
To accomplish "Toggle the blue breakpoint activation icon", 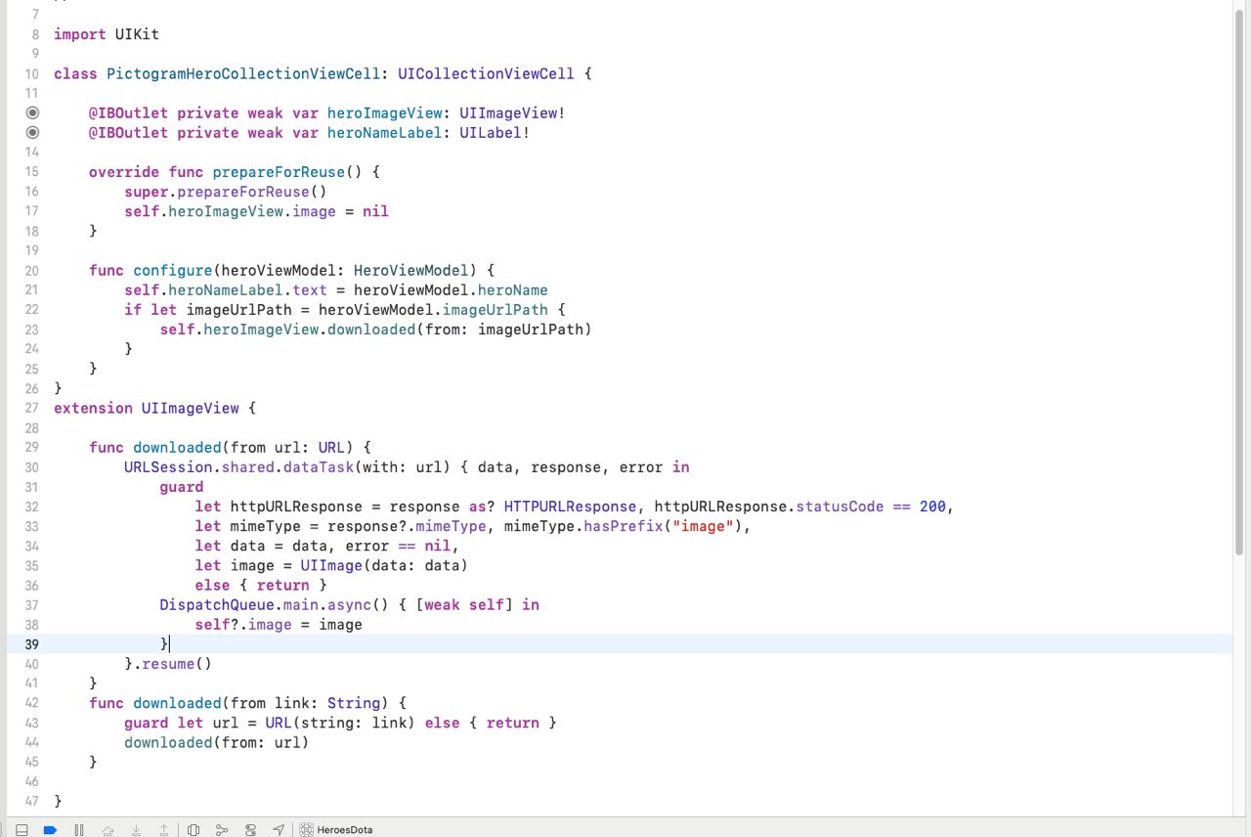I will [x=51, y=830].
